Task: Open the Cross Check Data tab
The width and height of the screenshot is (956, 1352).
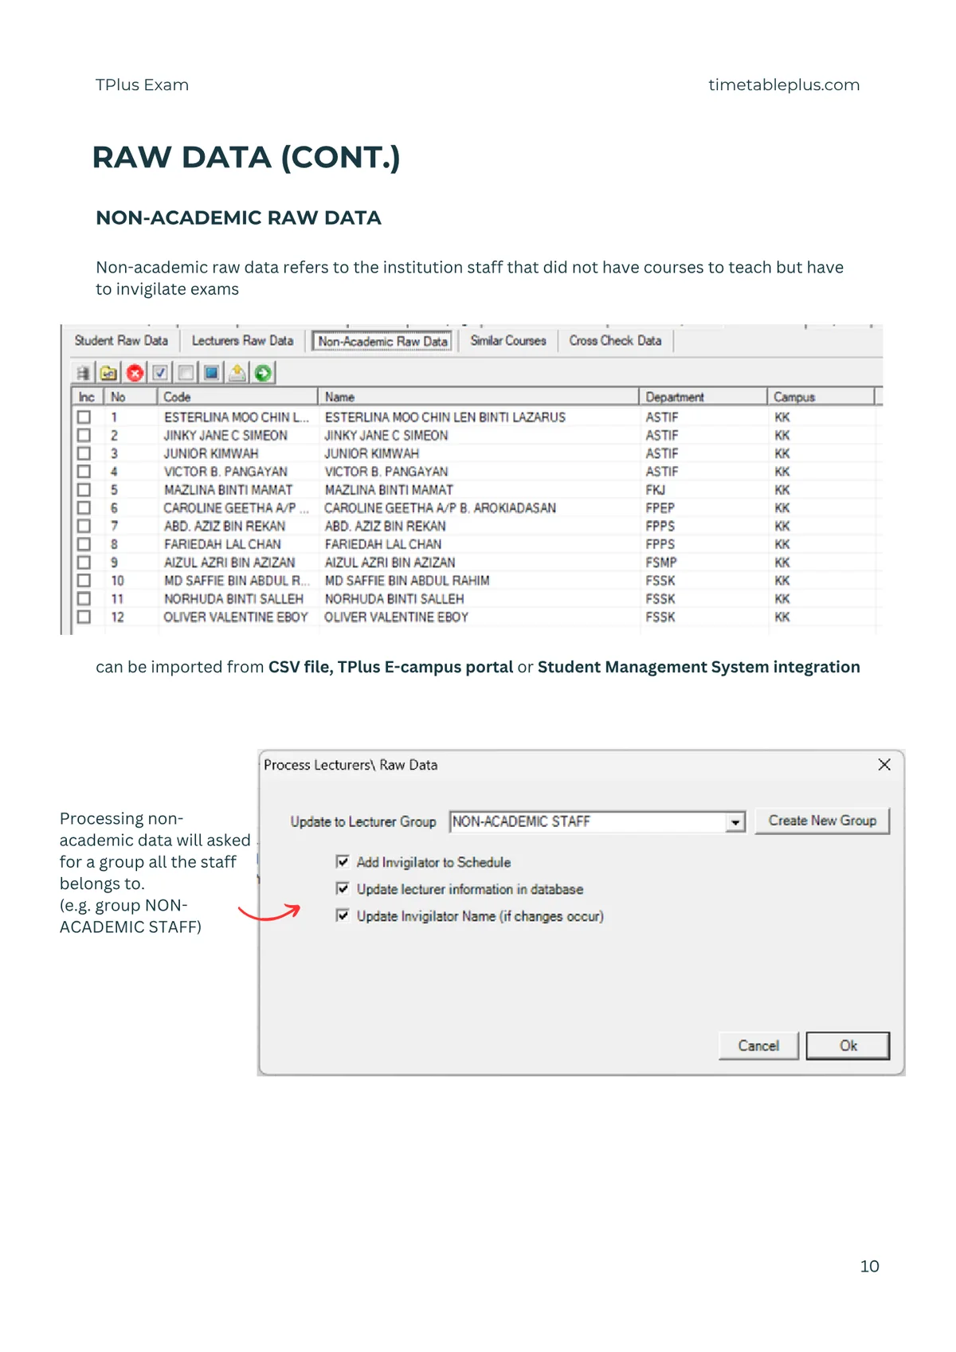Action: (x=615, y=341)
